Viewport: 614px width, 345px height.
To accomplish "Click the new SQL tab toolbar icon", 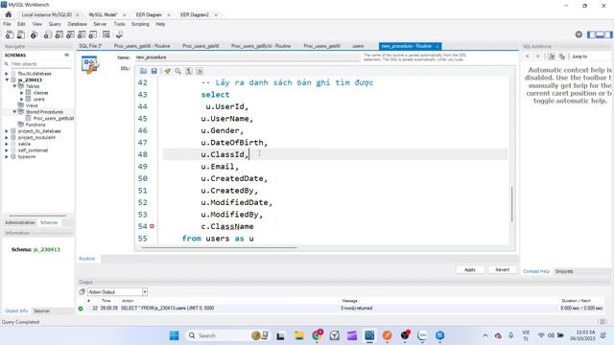I will tap(10, 34).
